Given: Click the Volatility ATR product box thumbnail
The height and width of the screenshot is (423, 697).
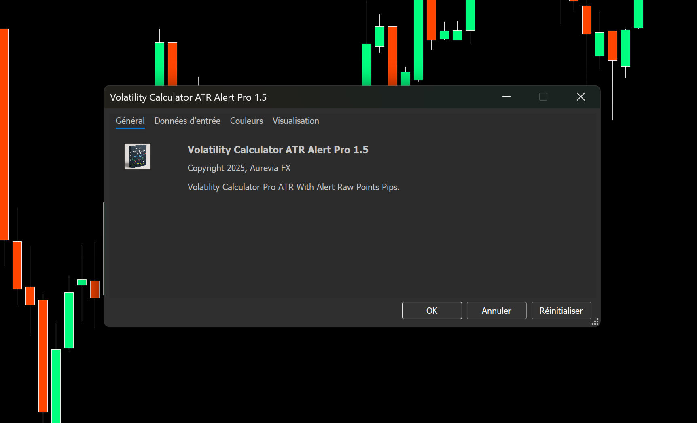Looking at the screenshot, I should point(138,157).
